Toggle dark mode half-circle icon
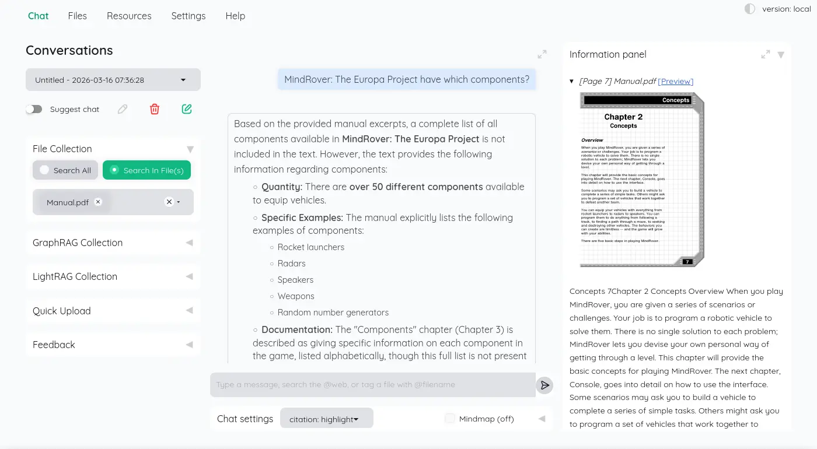Screen dimensions: 817x449 (x=750, y=9)
